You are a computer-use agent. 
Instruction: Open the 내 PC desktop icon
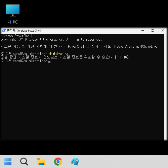13,14
